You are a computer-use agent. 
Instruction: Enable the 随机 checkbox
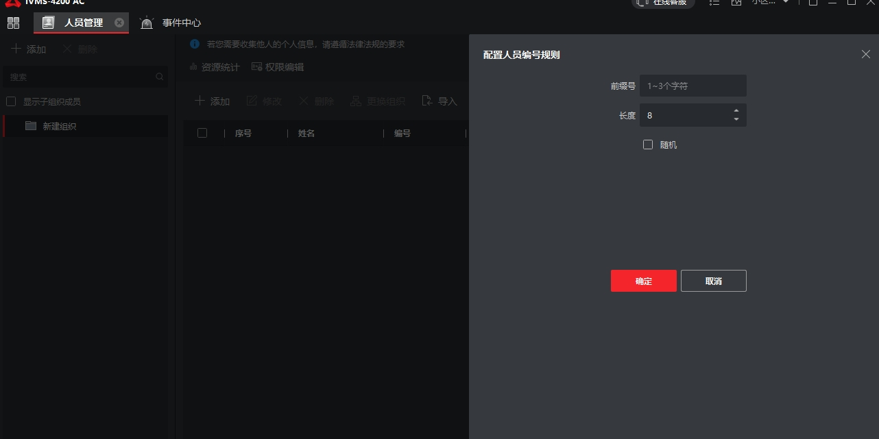pos(648,145)
